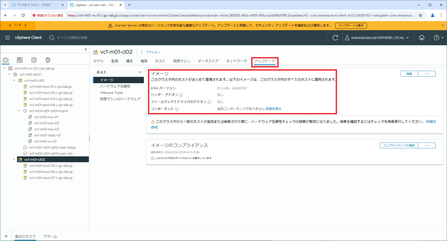Viewport: 447px width, 241px height.
Task: Bookmark this page with the star icon
Action: pos(421,15)
